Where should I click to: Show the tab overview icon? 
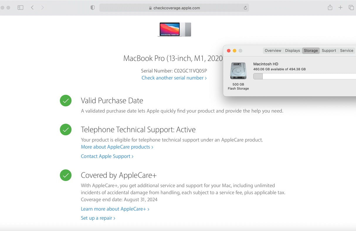351,8
